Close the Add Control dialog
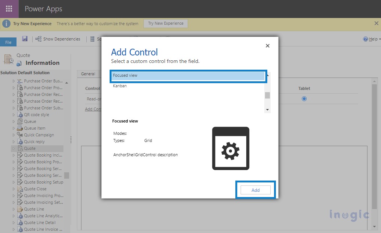 pos(268,46)
